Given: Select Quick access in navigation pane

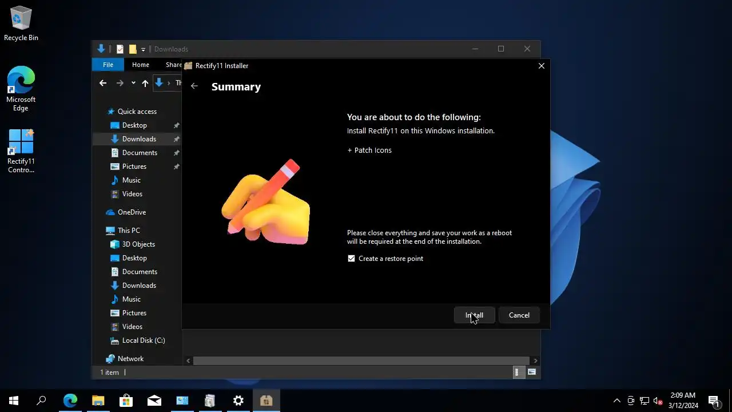Looking at the screenshot, I should point(137,112).
